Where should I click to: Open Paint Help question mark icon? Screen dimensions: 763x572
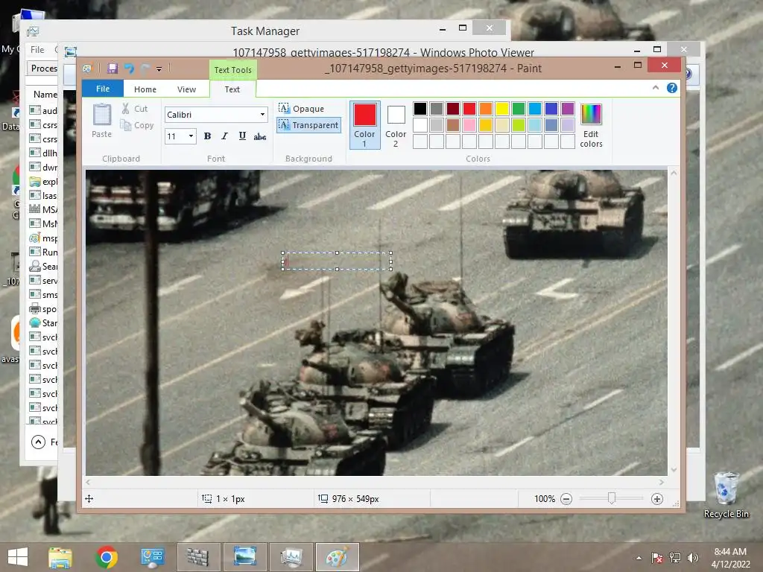(x=672, y=88)
